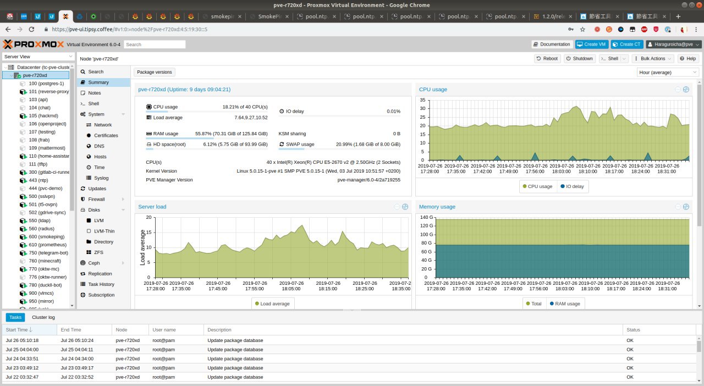Open the Time settings
Viewport: 704px width, 386px height.
click(x=103, y=167)
